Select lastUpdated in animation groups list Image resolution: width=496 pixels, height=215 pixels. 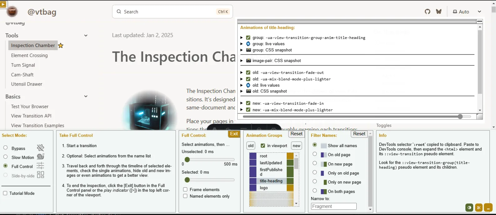click(x=271, y=163)
